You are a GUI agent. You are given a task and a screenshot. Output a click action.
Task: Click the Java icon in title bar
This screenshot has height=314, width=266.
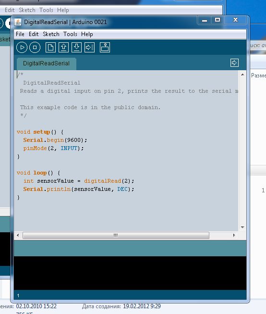[18, 22]
